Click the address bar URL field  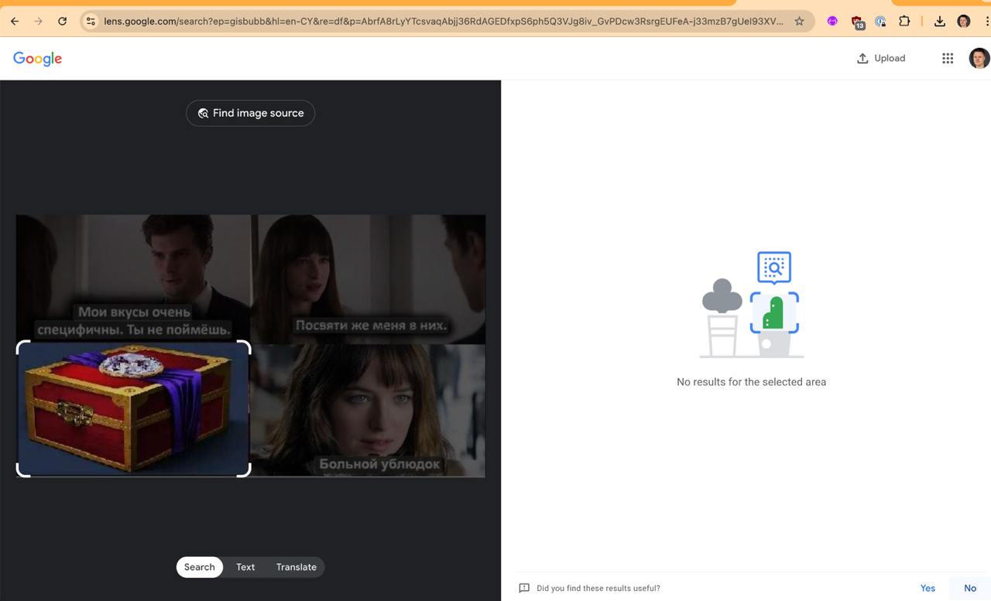click(441, 22)
